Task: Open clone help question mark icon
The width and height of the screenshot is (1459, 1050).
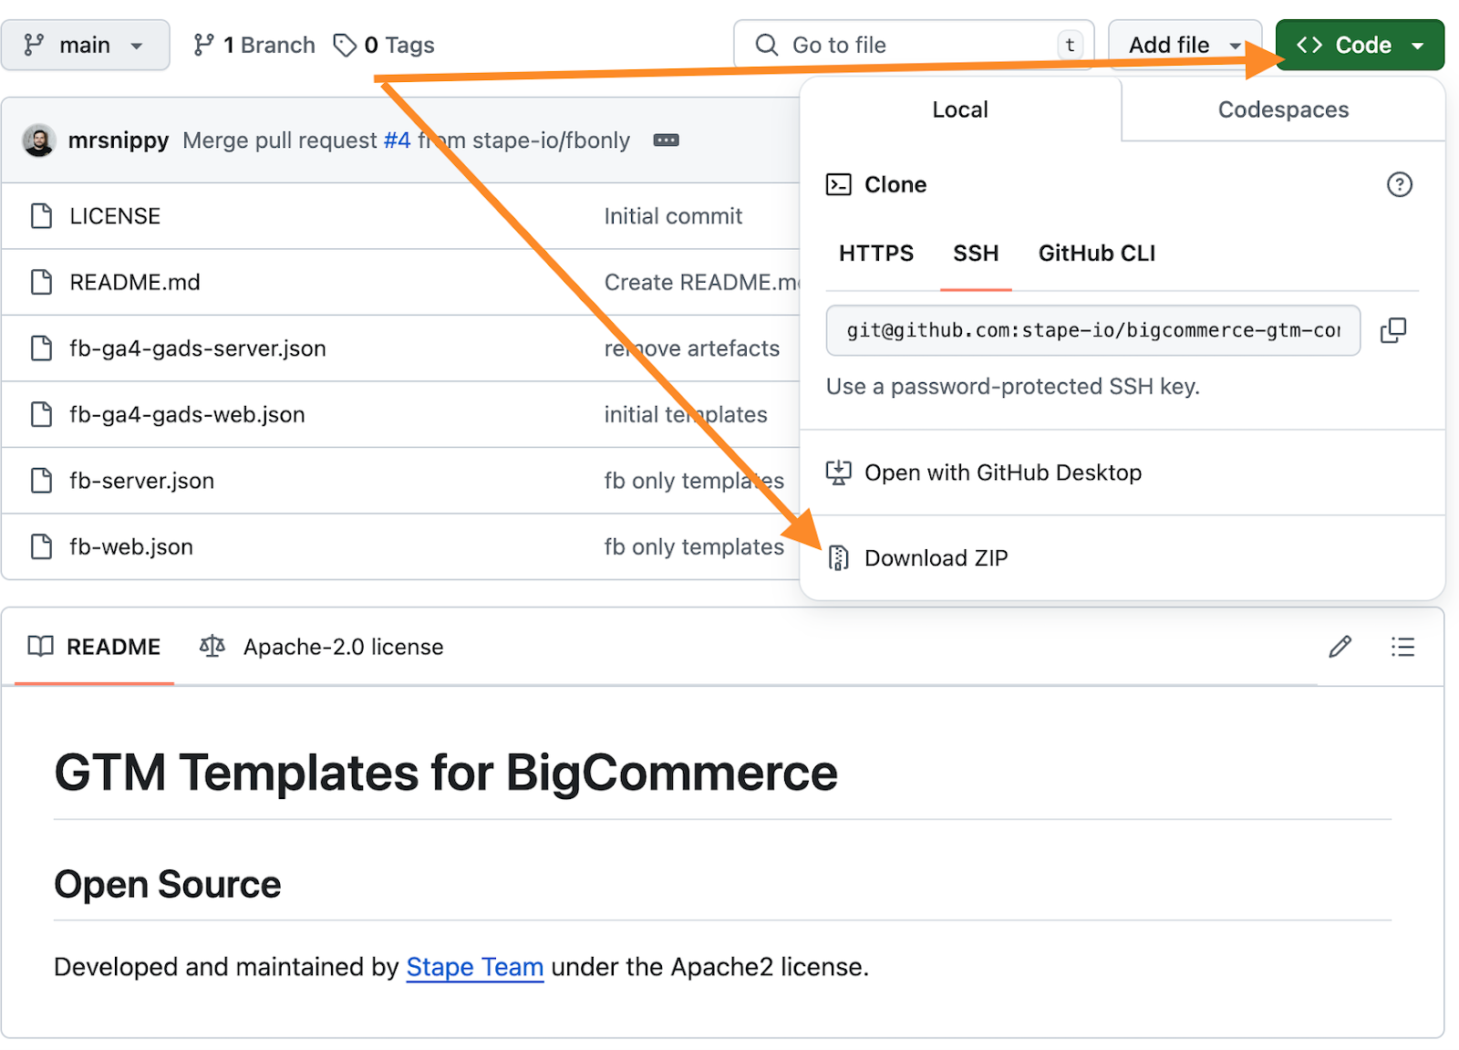Action: pos(1399,184)
